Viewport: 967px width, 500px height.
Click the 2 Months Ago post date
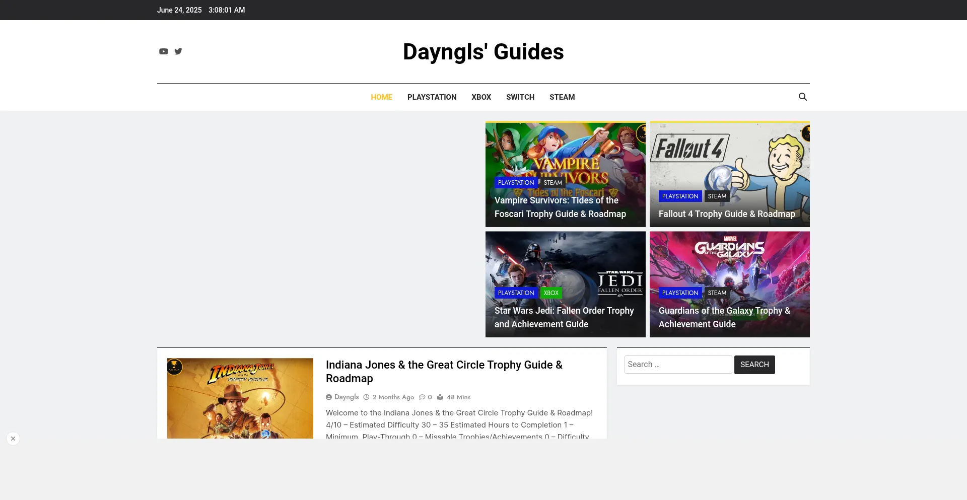coord(393,397)
